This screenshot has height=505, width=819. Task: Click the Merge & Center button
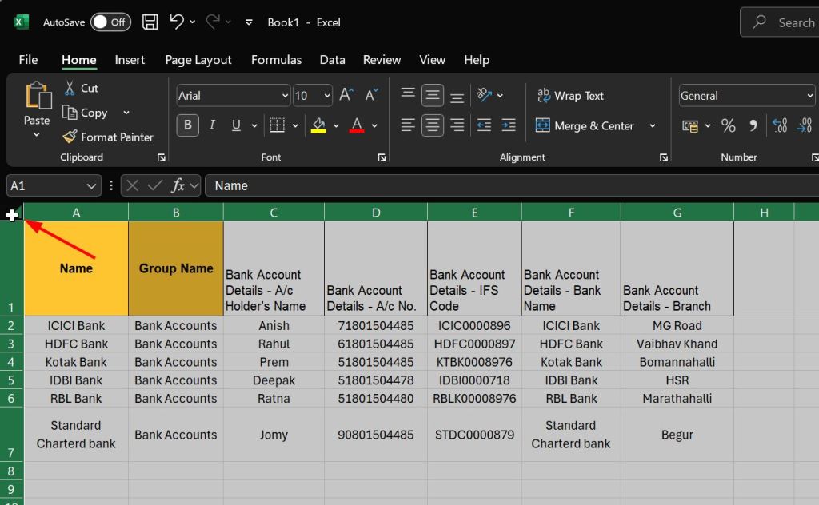585,125
